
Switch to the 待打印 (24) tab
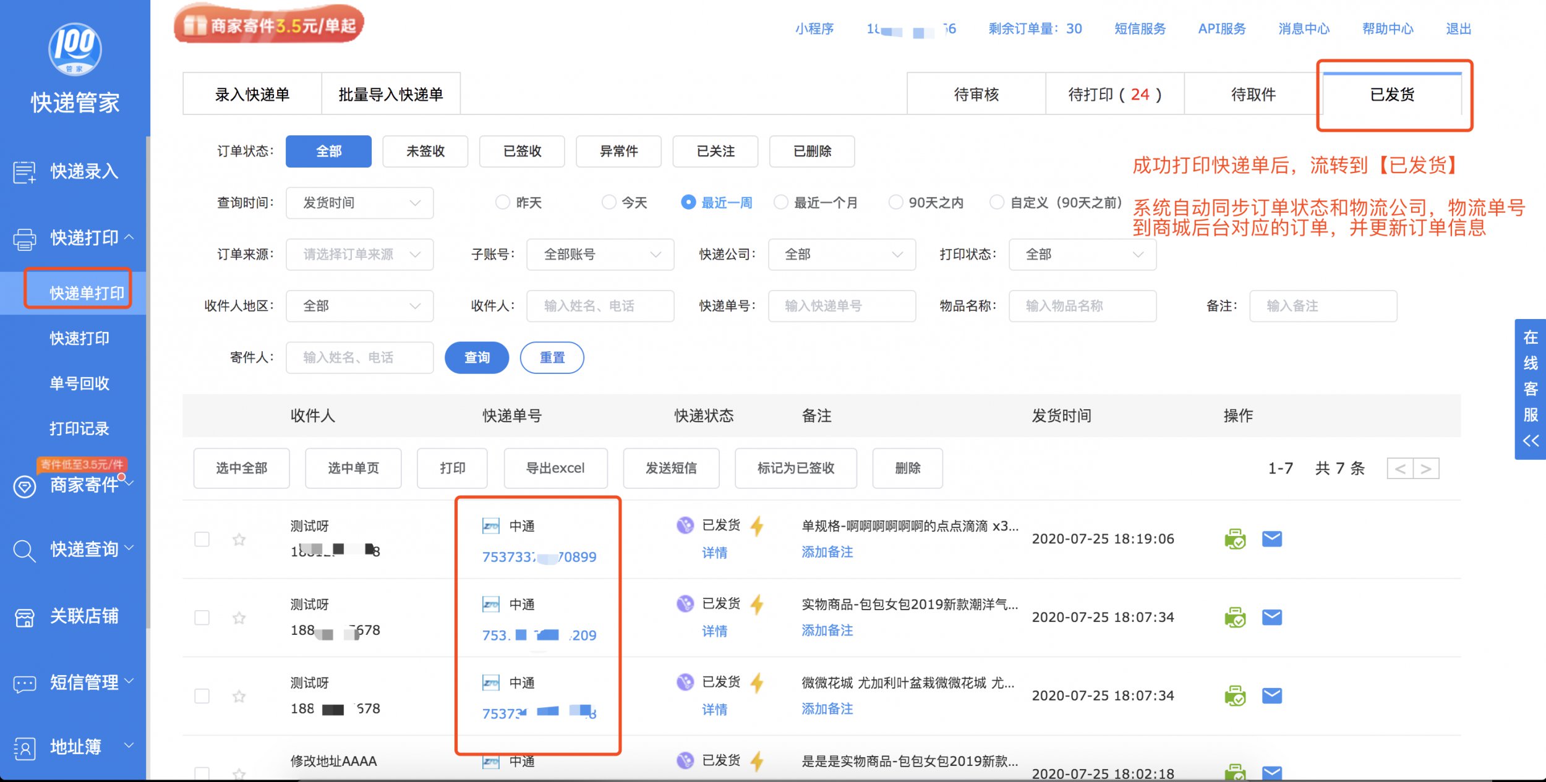[x=1115, y=94]
